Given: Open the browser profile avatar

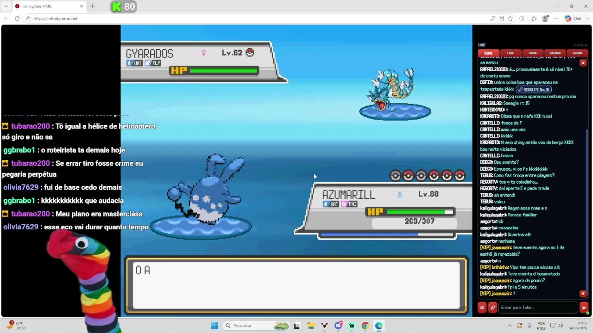Looking at the screenshot, I should [x=545, y=18].
